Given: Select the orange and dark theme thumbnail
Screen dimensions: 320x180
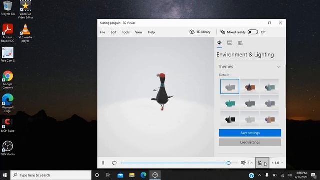Looking at the screenshot, I should tap(250, 86).
